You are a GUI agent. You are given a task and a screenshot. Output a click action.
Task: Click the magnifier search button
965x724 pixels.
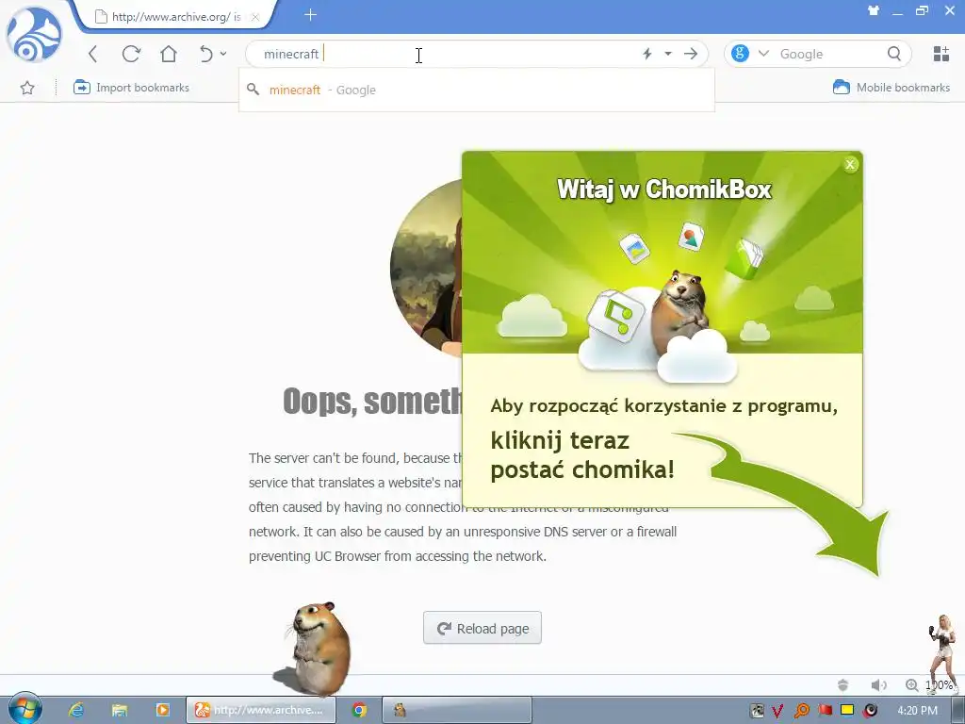pos(894,54)
